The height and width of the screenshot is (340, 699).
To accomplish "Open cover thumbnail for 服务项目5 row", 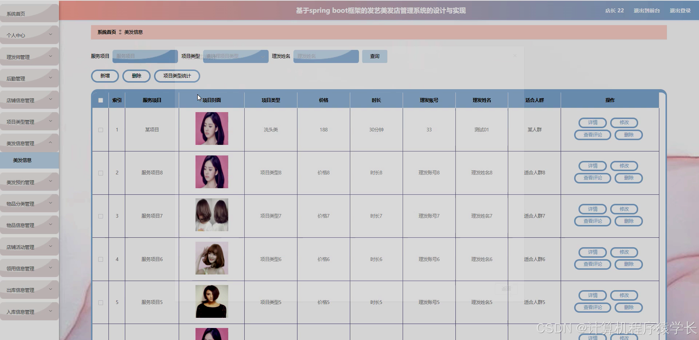I will [212, 301].
